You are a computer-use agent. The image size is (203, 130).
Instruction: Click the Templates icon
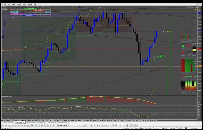click(136, 125)
